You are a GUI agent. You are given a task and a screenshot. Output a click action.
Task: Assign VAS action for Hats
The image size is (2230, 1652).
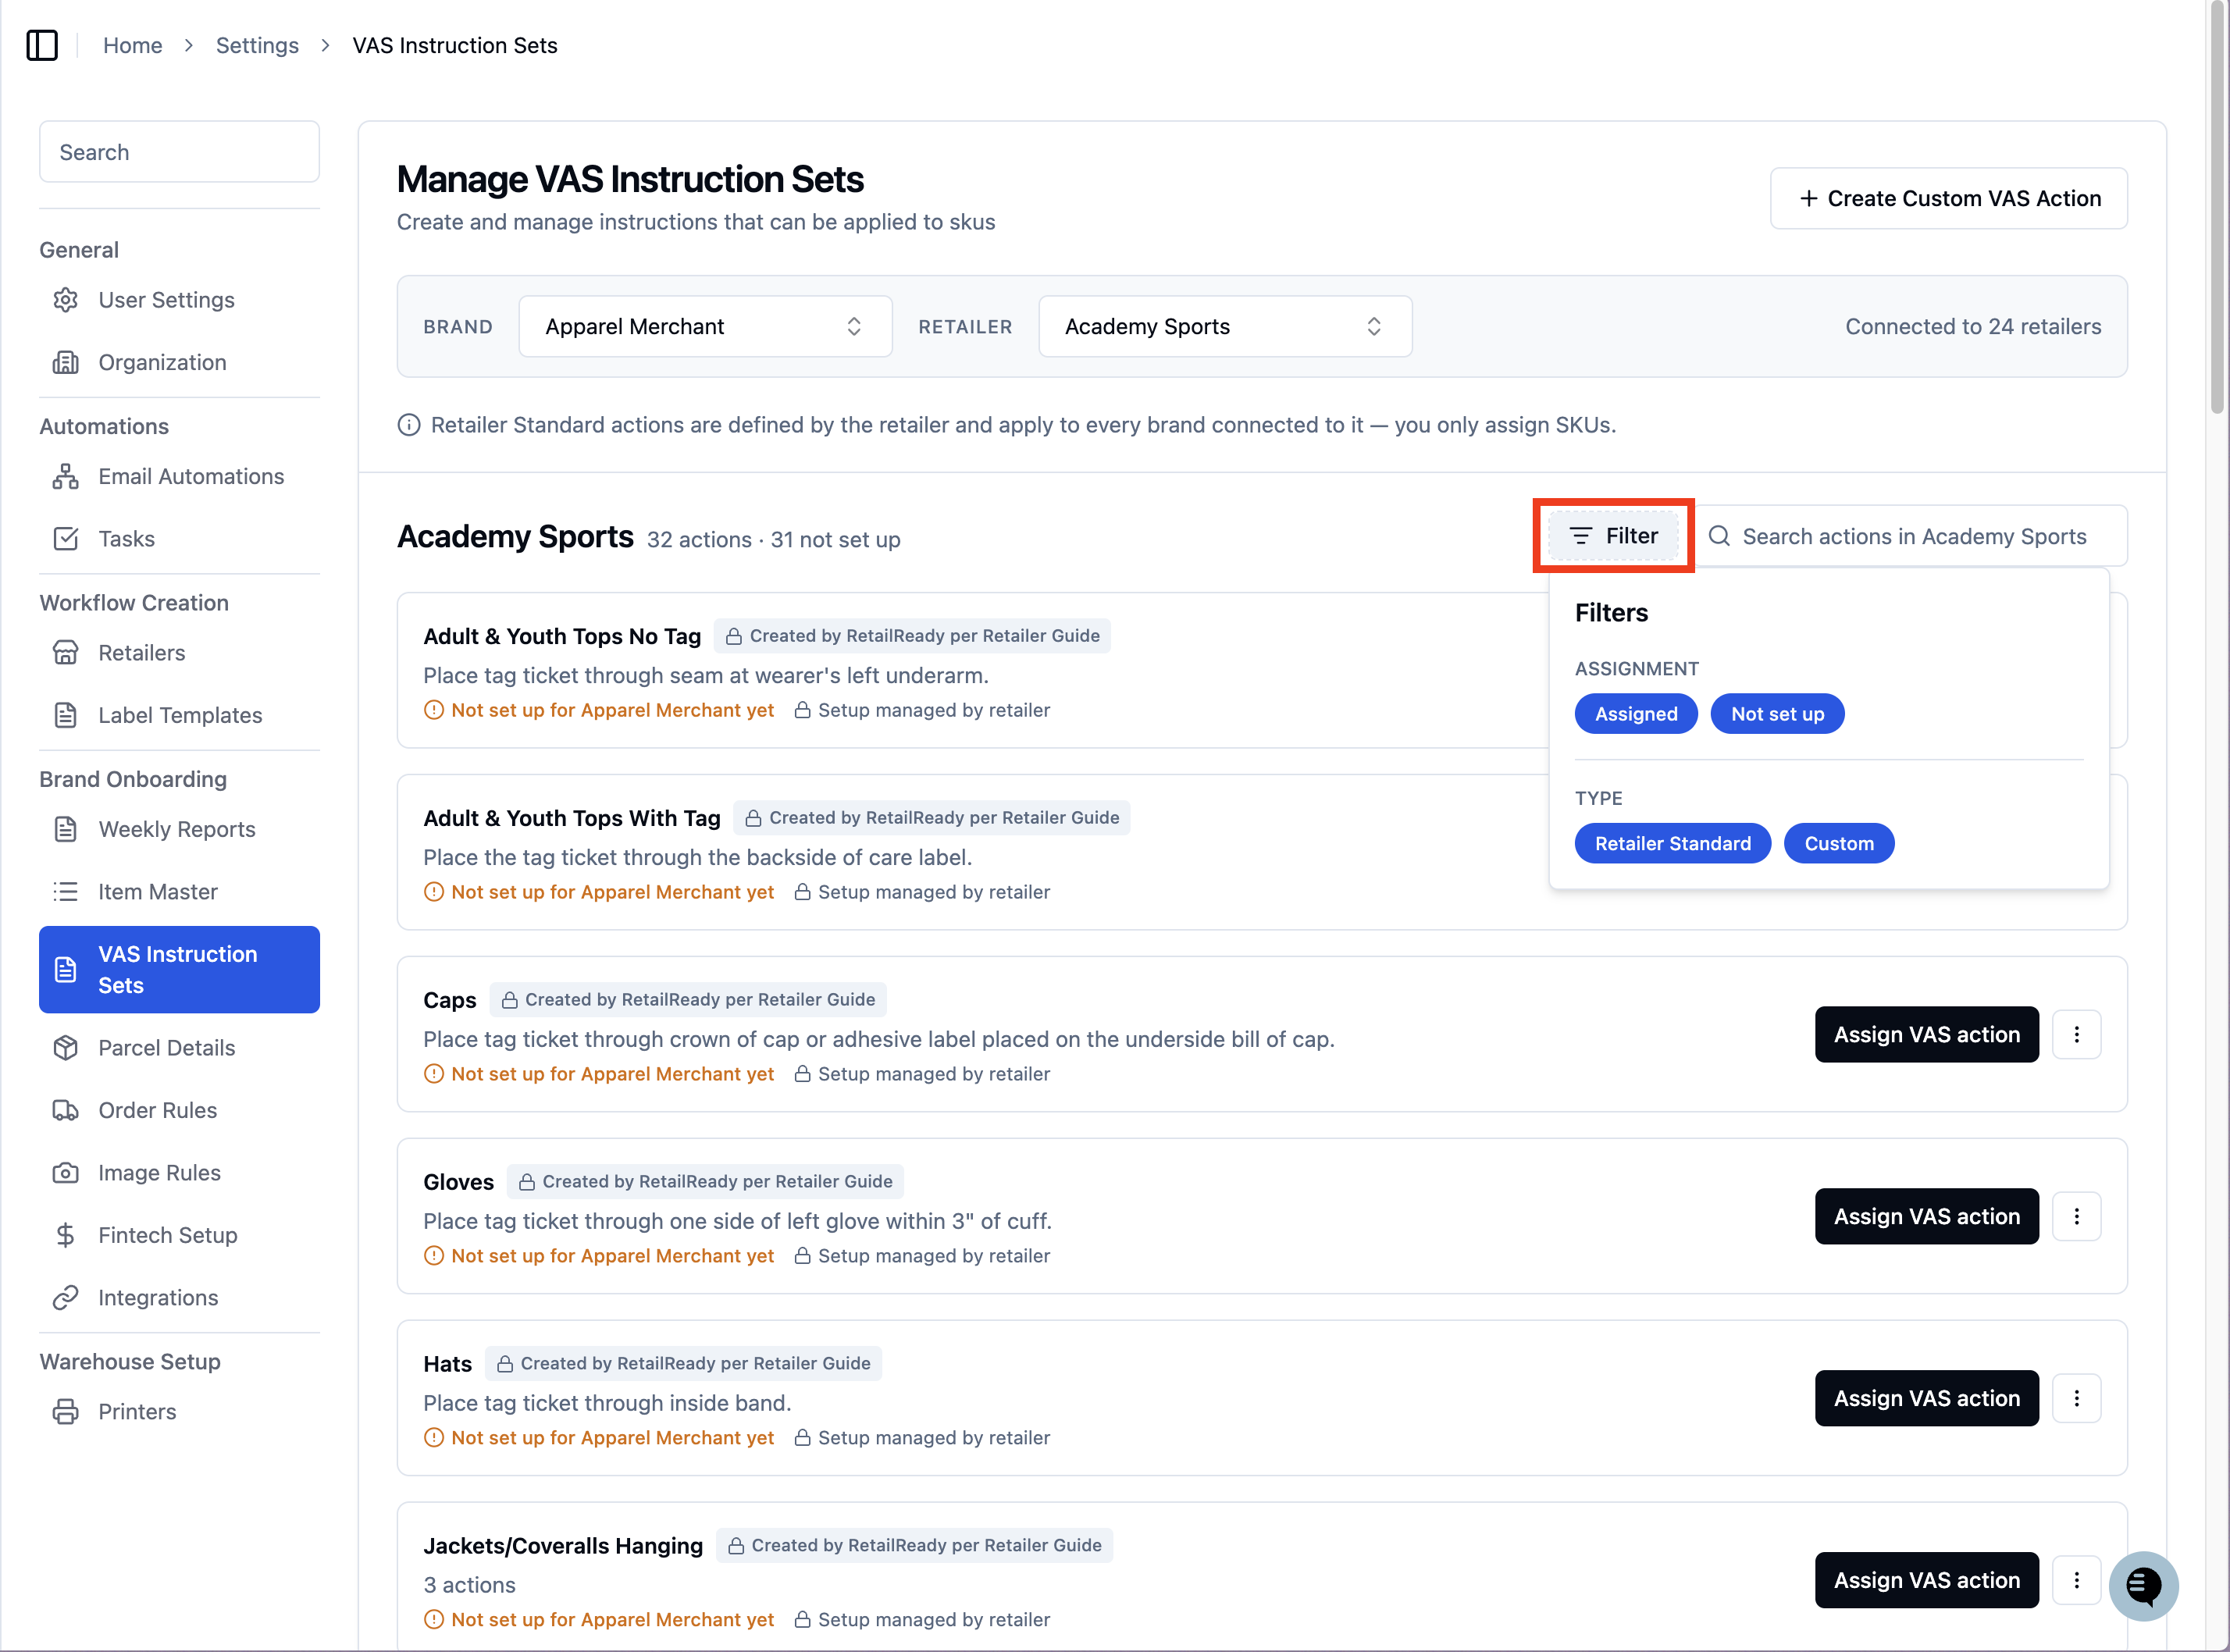pos(1926,1398)
